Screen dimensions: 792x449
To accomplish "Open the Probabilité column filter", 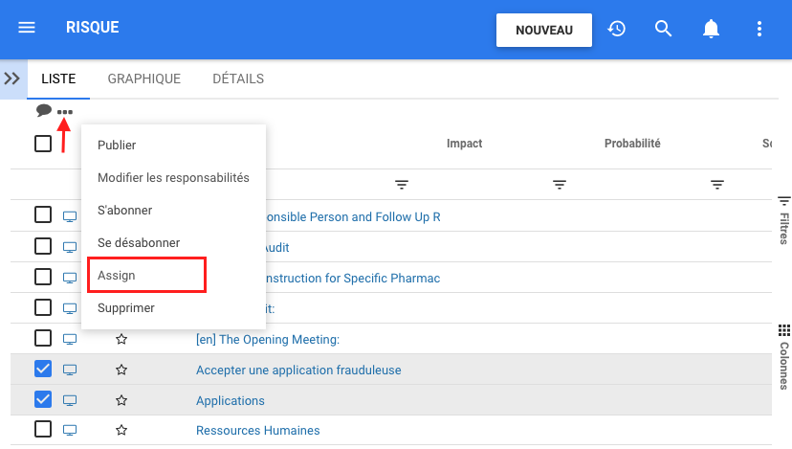I will pyautogui.click(x=717, y=184).
